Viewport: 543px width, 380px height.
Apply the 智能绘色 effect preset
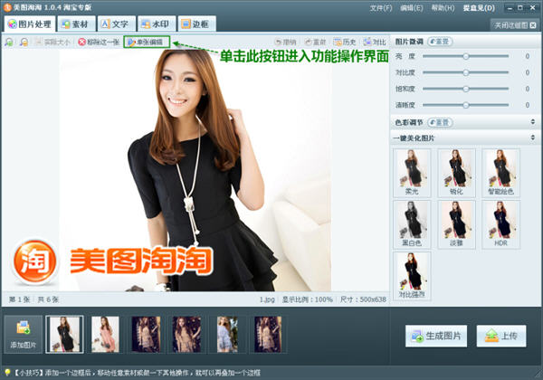tap(500, 173)
